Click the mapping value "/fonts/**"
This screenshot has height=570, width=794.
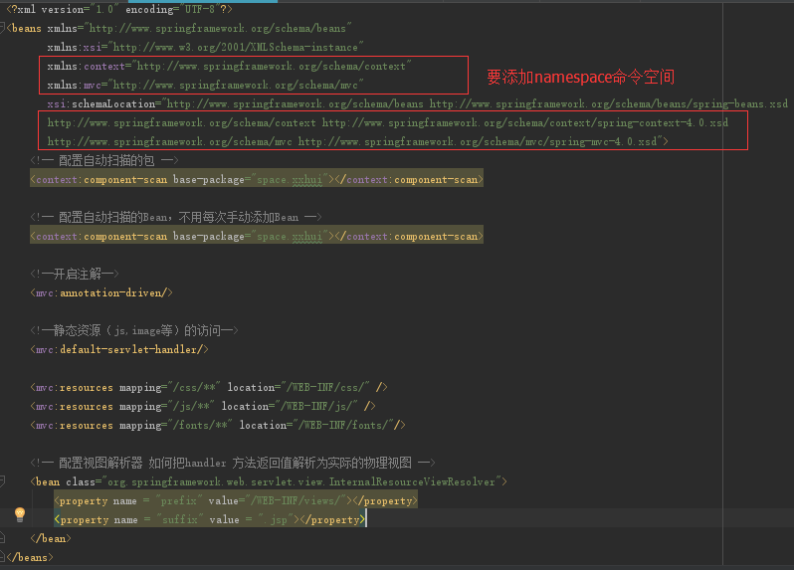click(x=201, y=425)
